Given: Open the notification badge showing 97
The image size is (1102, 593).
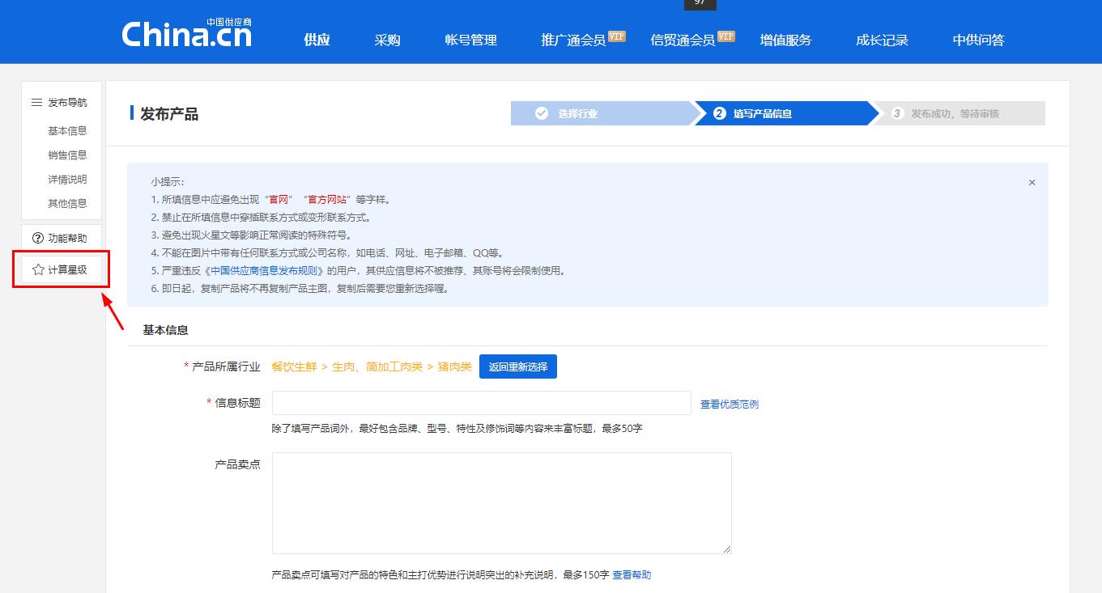Looking at the screenshot, I should 698,5.
